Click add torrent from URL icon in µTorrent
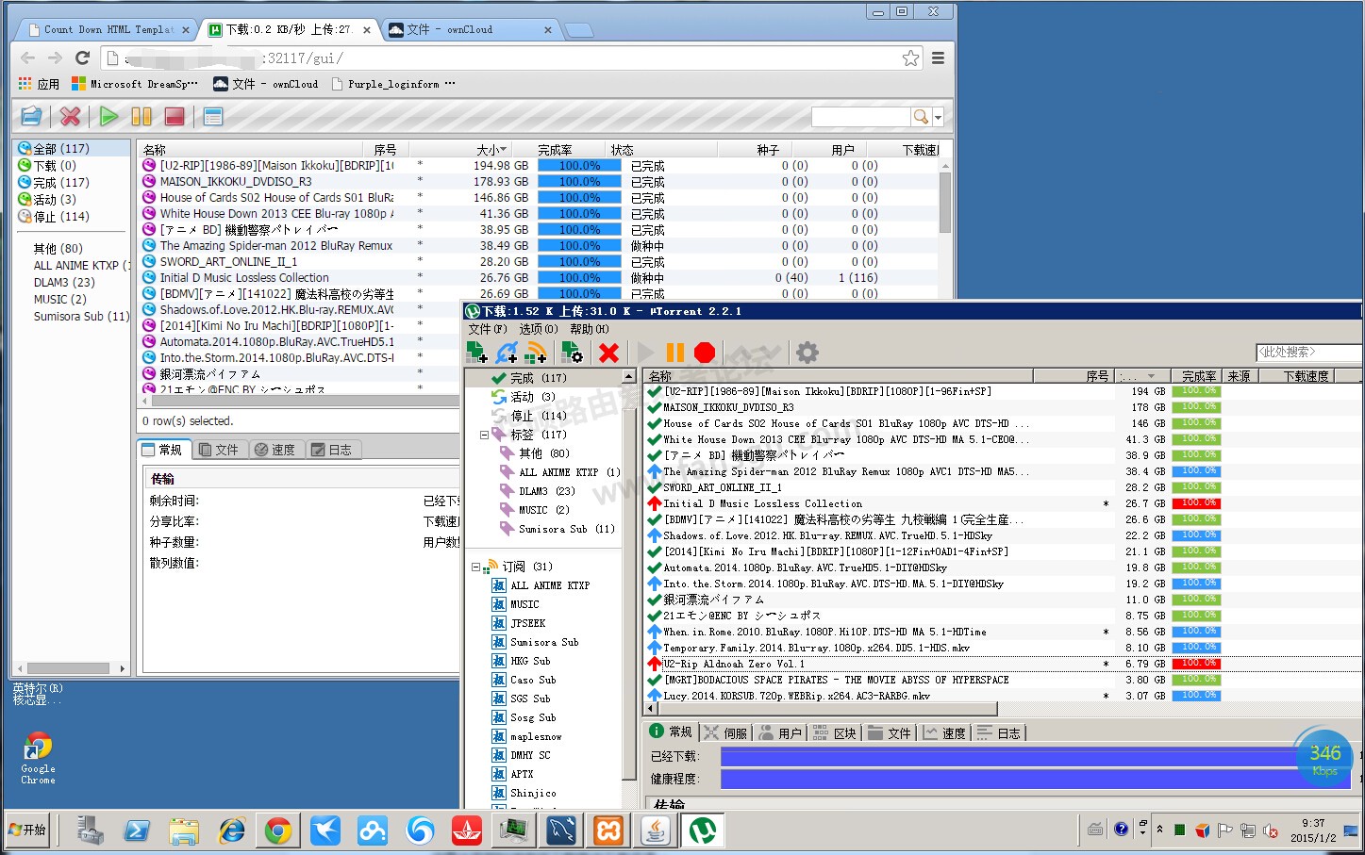The image size is (1365, 855). tap(507, 353)
